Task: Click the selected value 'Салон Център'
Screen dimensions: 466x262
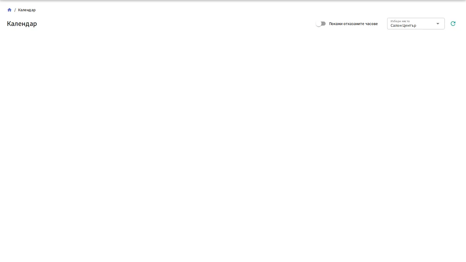Action: pos(403,26)
